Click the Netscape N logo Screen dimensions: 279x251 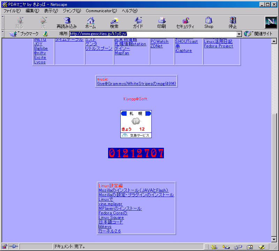[x=271, y=22]
